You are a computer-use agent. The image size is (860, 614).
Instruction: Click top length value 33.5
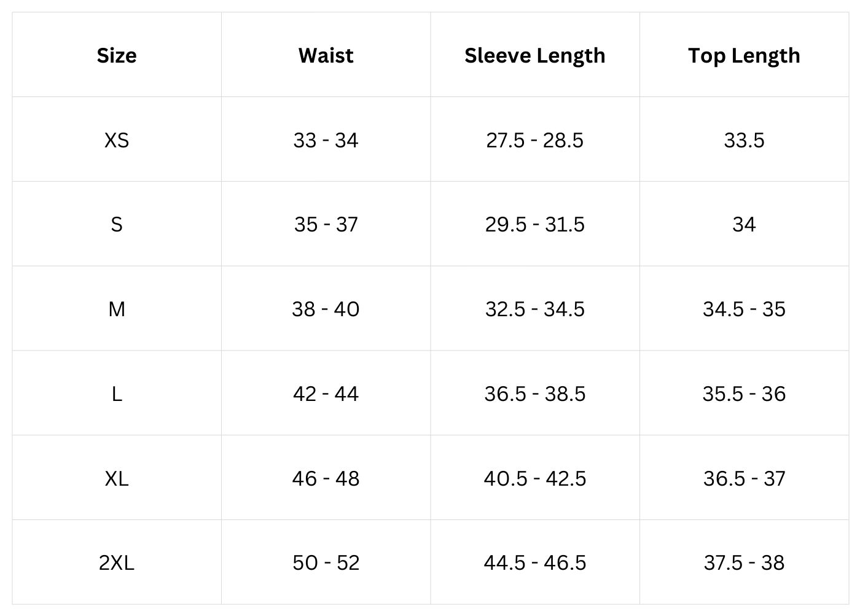tap(744, 140)
